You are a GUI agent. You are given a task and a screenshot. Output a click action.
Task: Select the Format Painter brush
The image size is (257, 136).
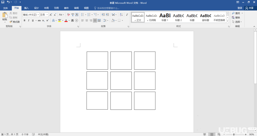14,22
